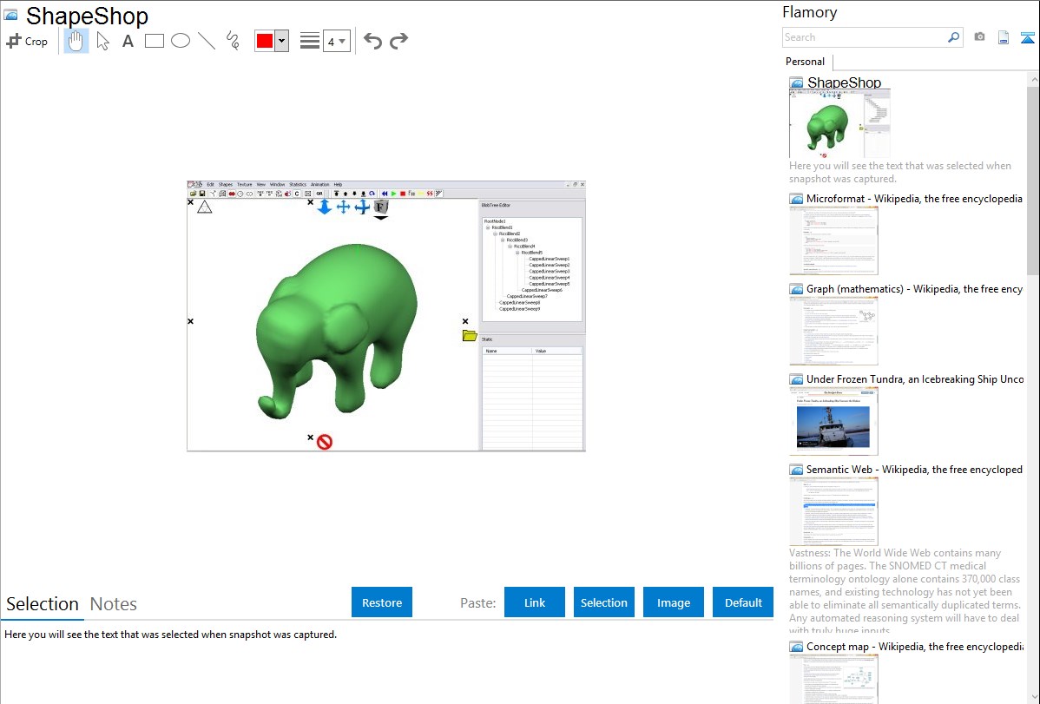Image resolution: width=1040 pixels, height=704 pixels.
Task: Select the ellipse drawing tool
Action: pyautogui.click(x=181, y=41)
